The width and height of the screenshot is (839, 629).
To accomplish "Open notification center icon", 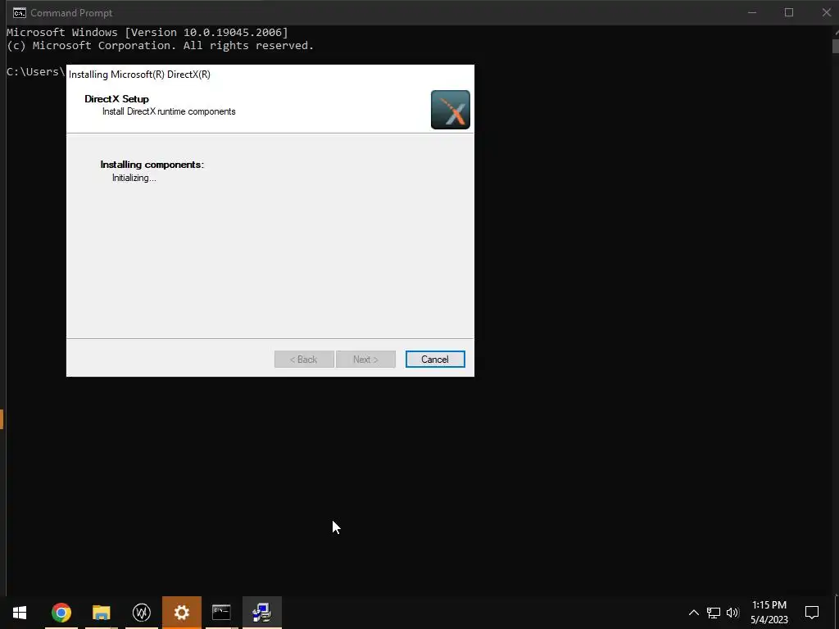I will [812, 613].
